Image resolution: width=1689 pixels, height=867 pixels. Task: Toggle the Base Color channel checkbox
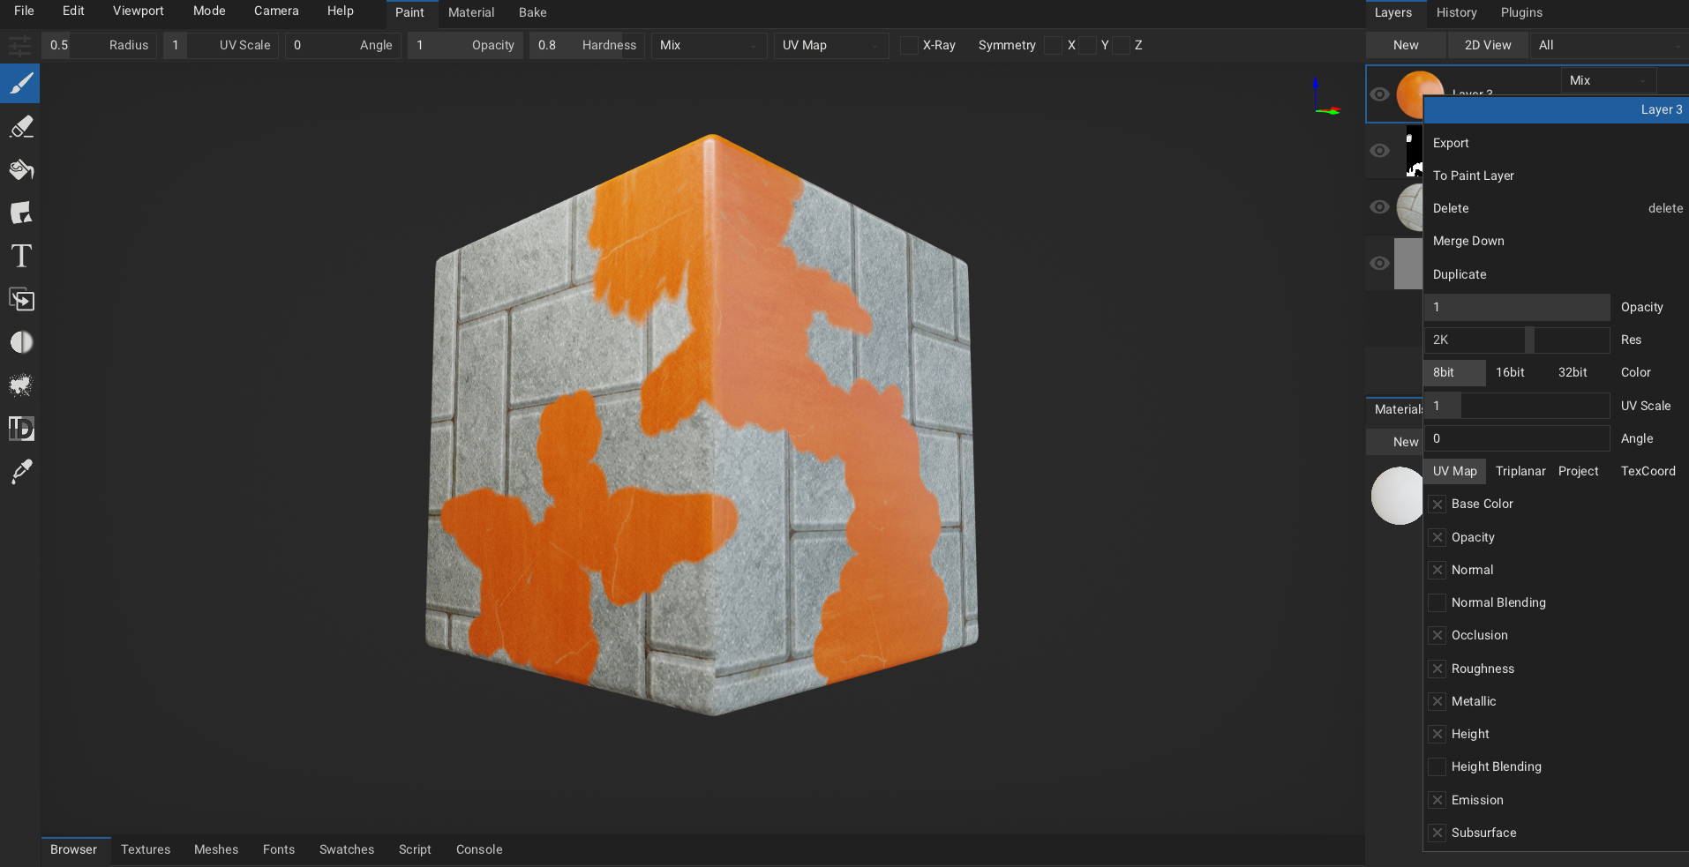1438,505
